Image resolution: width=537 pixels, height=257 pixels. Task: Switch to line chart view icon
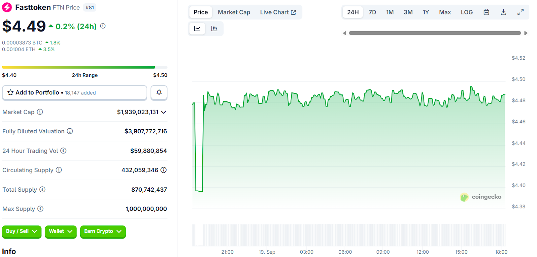tap(197, 29)
